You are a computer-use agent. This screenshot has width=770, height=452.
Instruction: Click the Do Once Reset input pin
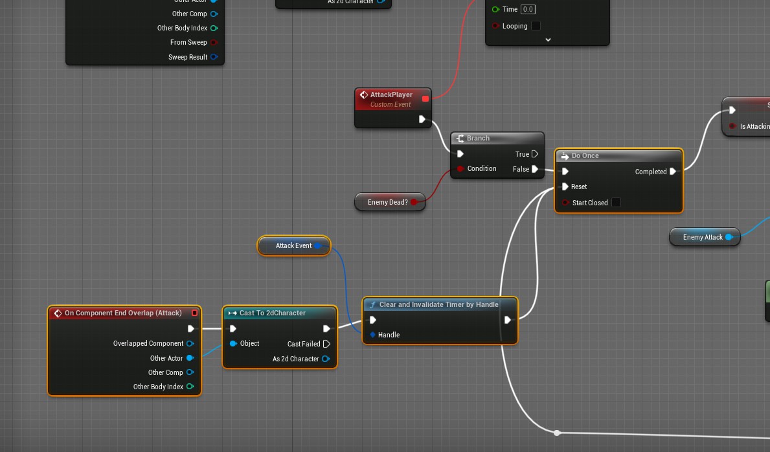[565, 186]
